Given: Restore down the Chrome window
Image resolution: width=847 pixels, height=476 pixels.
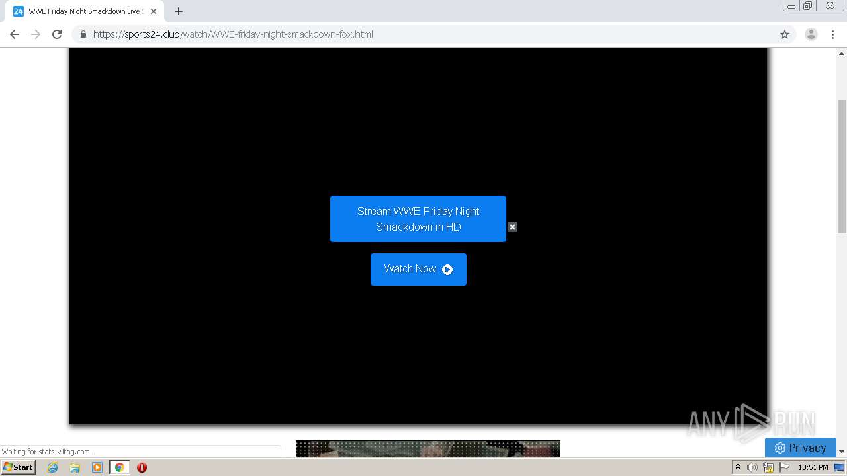Looking at the screenshot, I should pyautogui.click(x=808, y=6).
